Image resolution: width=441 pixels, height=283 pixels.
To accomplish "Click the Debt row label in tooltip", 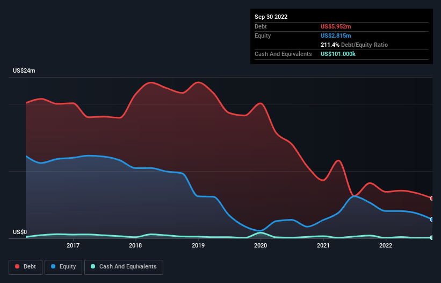I will pos(261,26).
